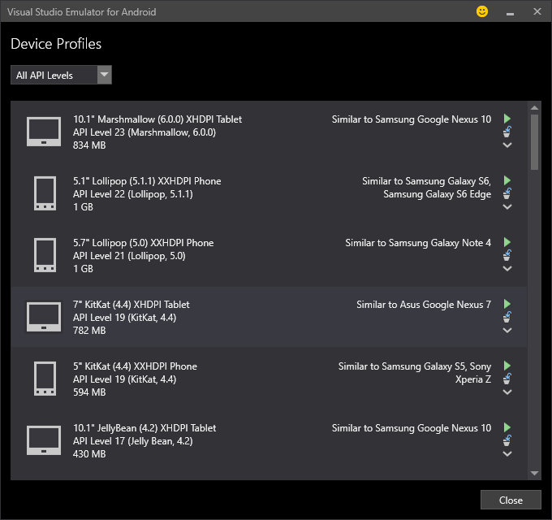Send feedback with the smiley face icon

pyautogui.click(x=482, y=12)
